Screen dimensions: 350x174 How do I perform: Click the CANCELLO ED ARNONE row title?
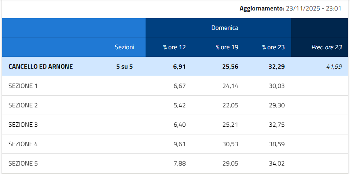click(x=41, y=67)
